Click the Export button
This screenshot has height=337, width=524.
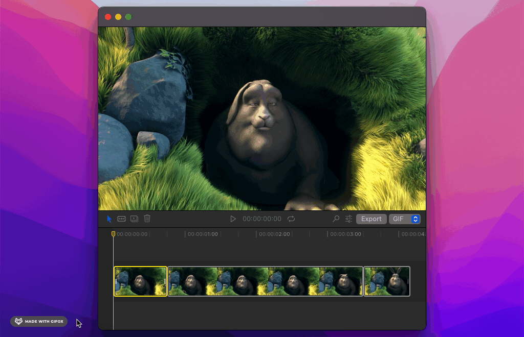[372, 219]
